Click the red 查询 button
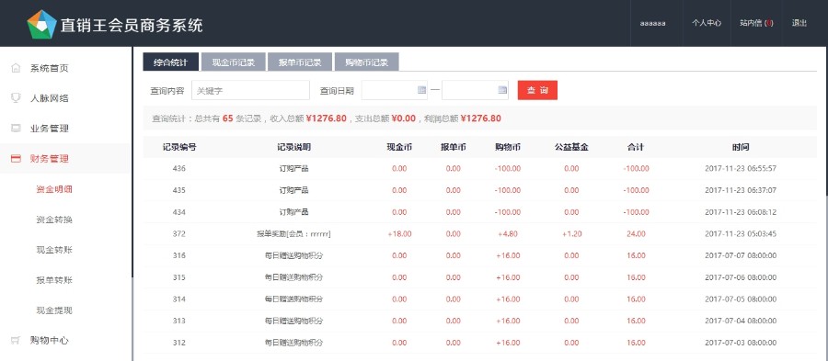Screen dimensions: 828x361 (537, 90)
